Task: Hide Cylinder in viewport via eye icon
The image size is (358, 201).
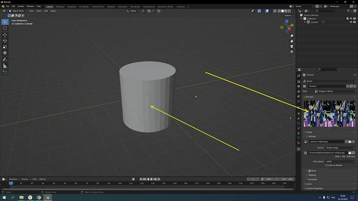Action: click(x=351, y=22)
